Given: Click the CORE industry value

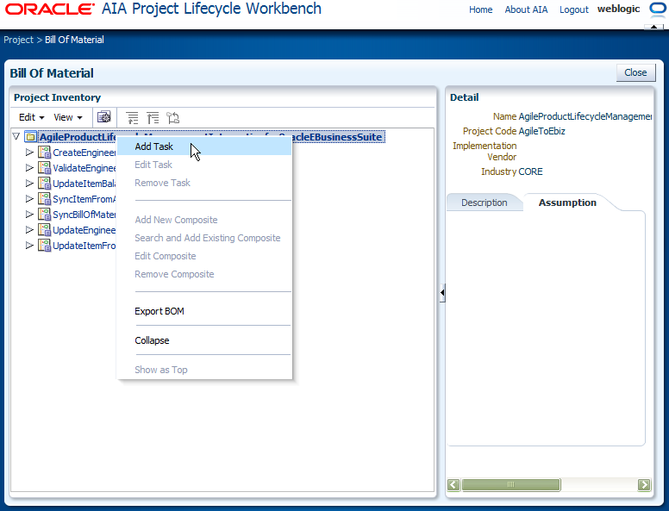Looking at the screenshot, I should pyautogui.click(x=530, y=171).
